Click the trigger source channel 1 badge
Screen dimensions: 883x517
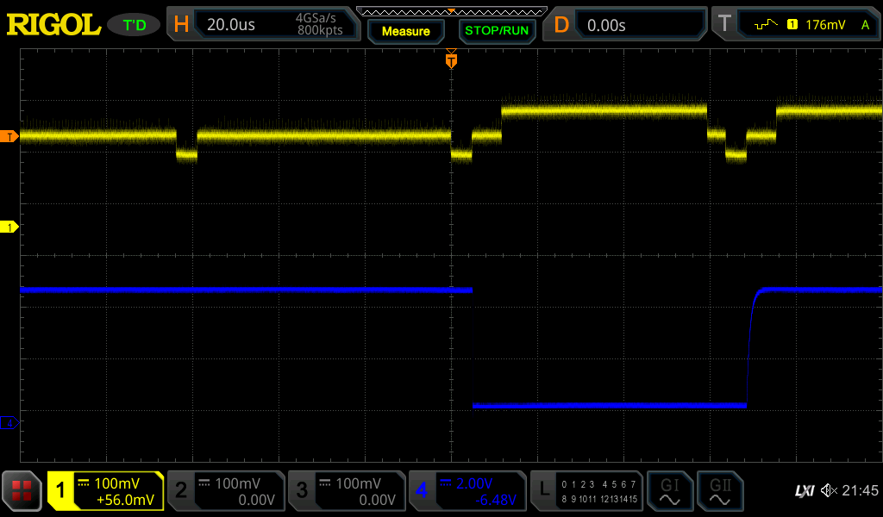[x=792, y=24]
